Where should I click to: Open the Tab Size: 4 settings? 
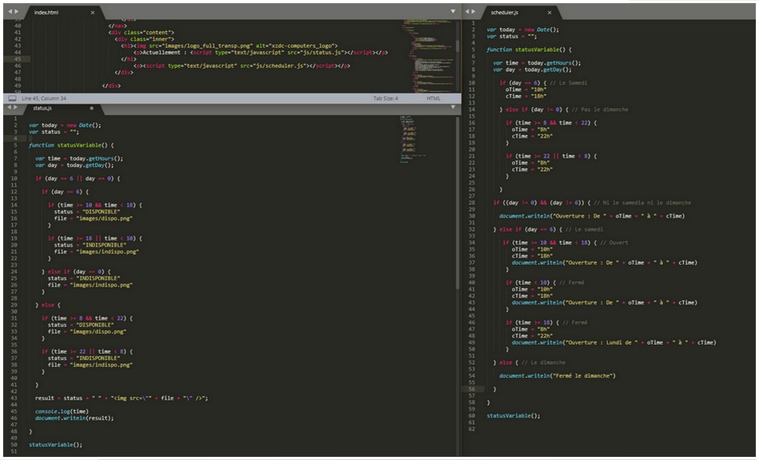[x=385, y=98]
